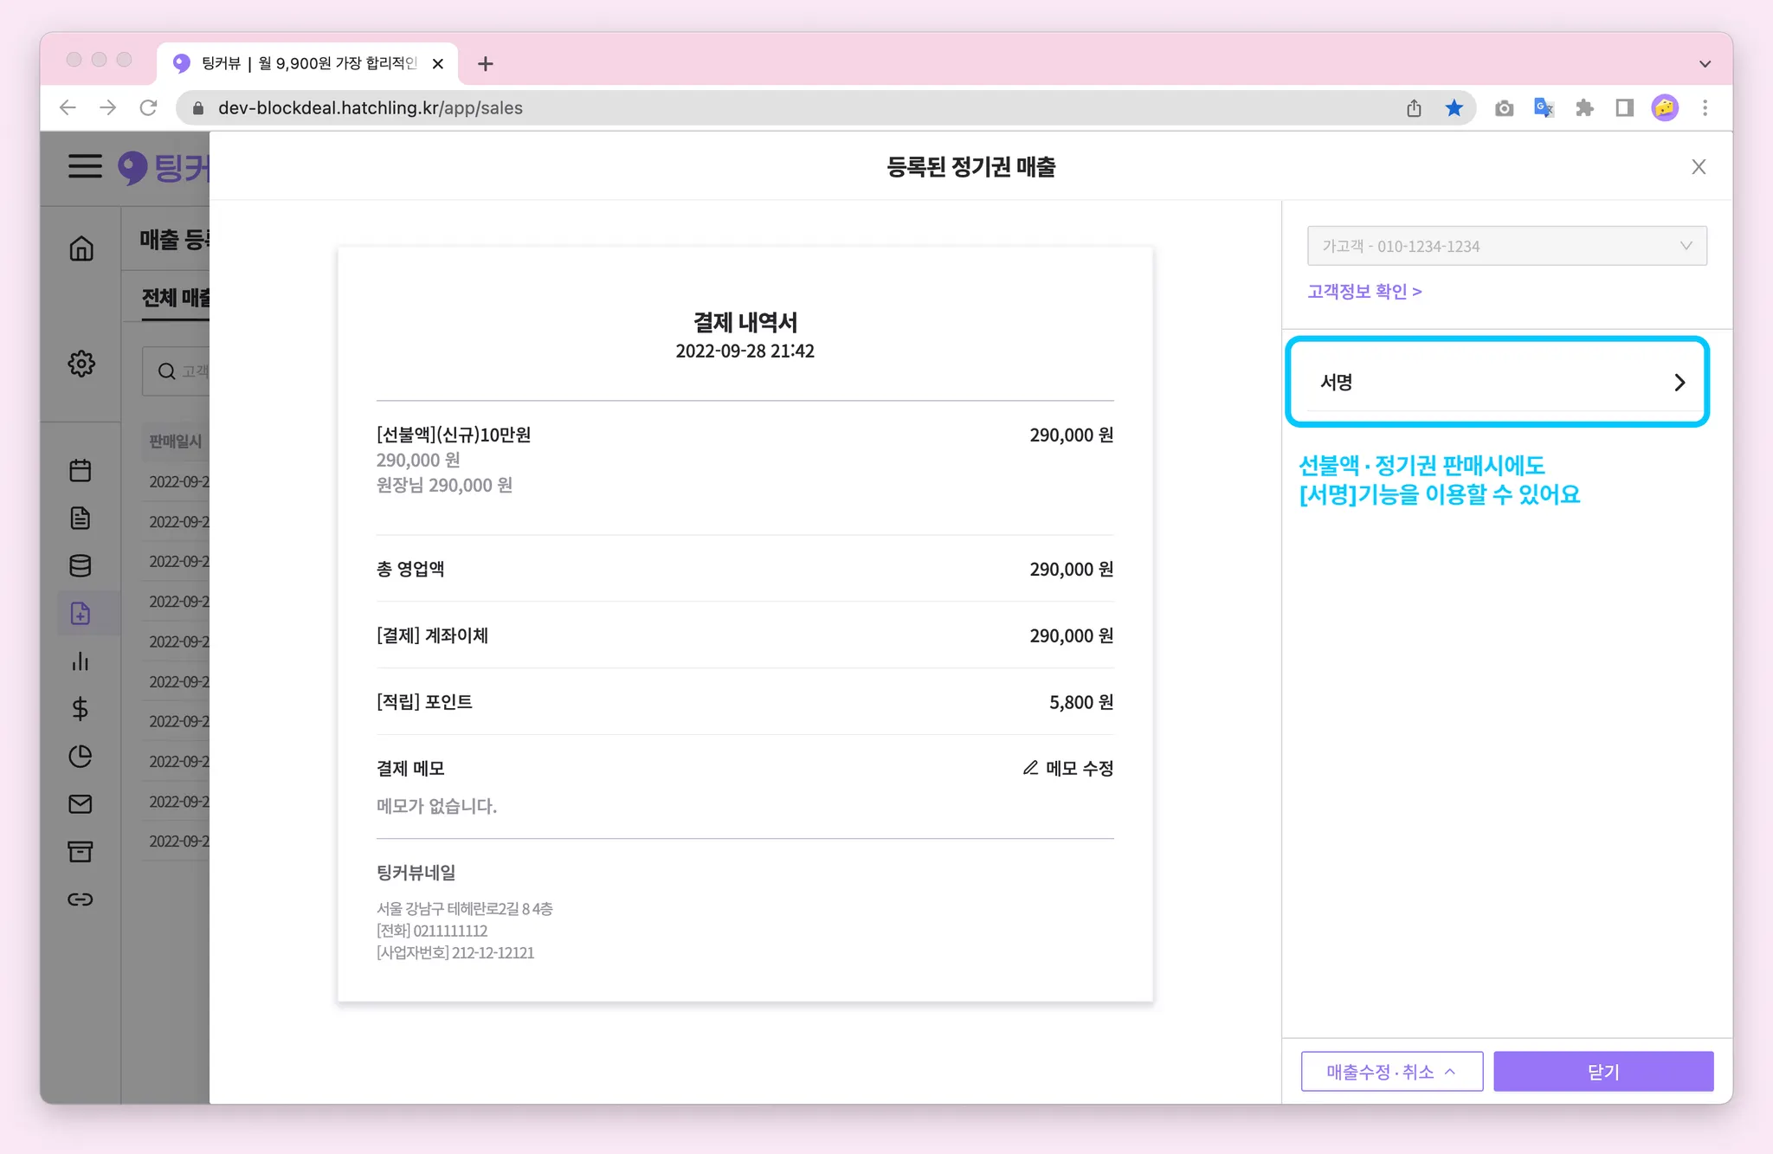Open the bar chart statistics icon

click(x=81, y=661)
